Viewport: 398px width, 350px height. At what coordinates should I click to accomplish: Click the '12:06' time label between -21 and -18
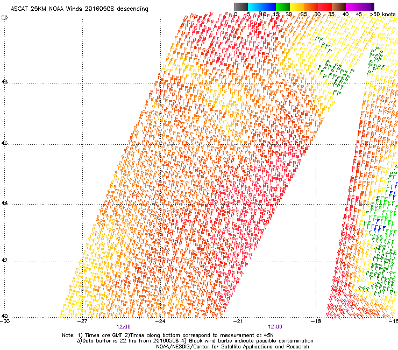tap(275, 327)
